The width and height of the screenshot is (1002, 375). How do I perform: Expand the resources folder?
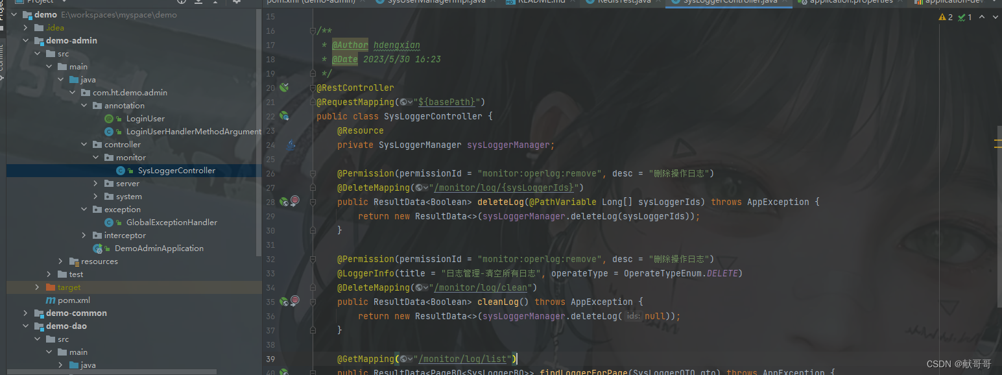(61, 261)
